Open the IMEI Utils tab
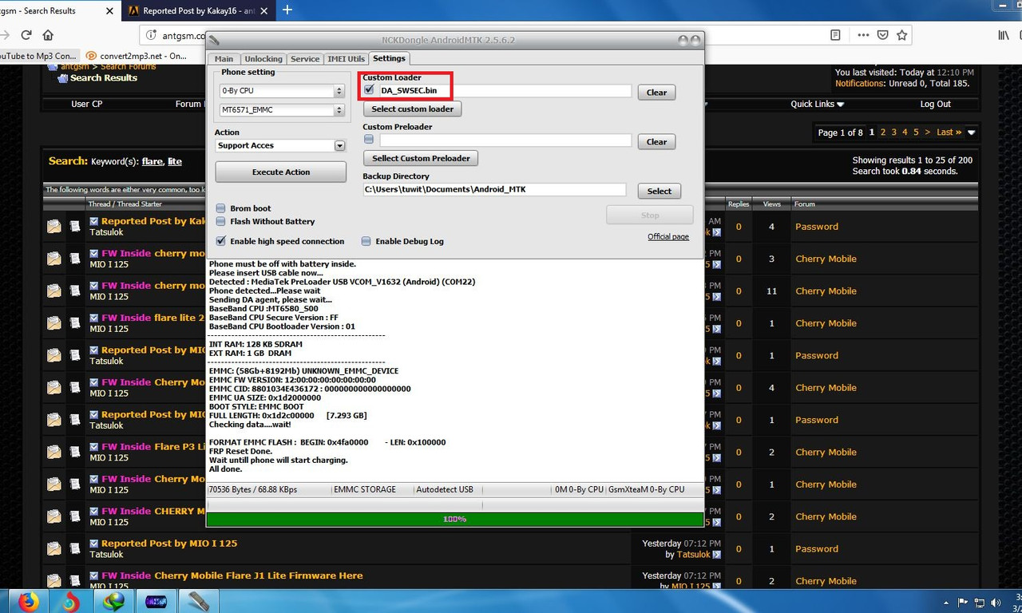This screenshot has width=1022, height=613. click(x=347, y=59)
